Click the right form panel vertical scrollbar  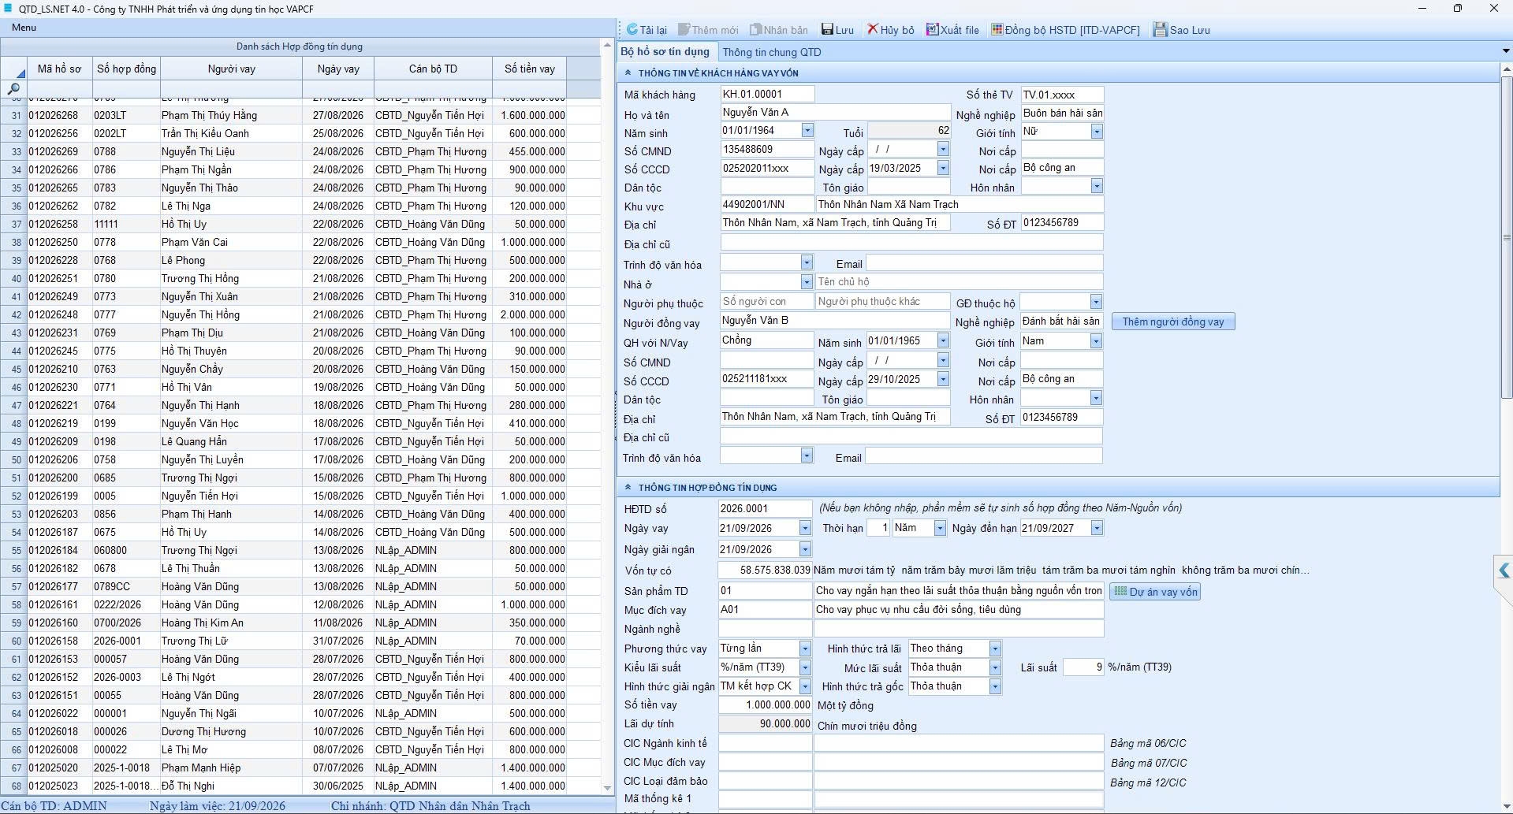point(1506,236)
